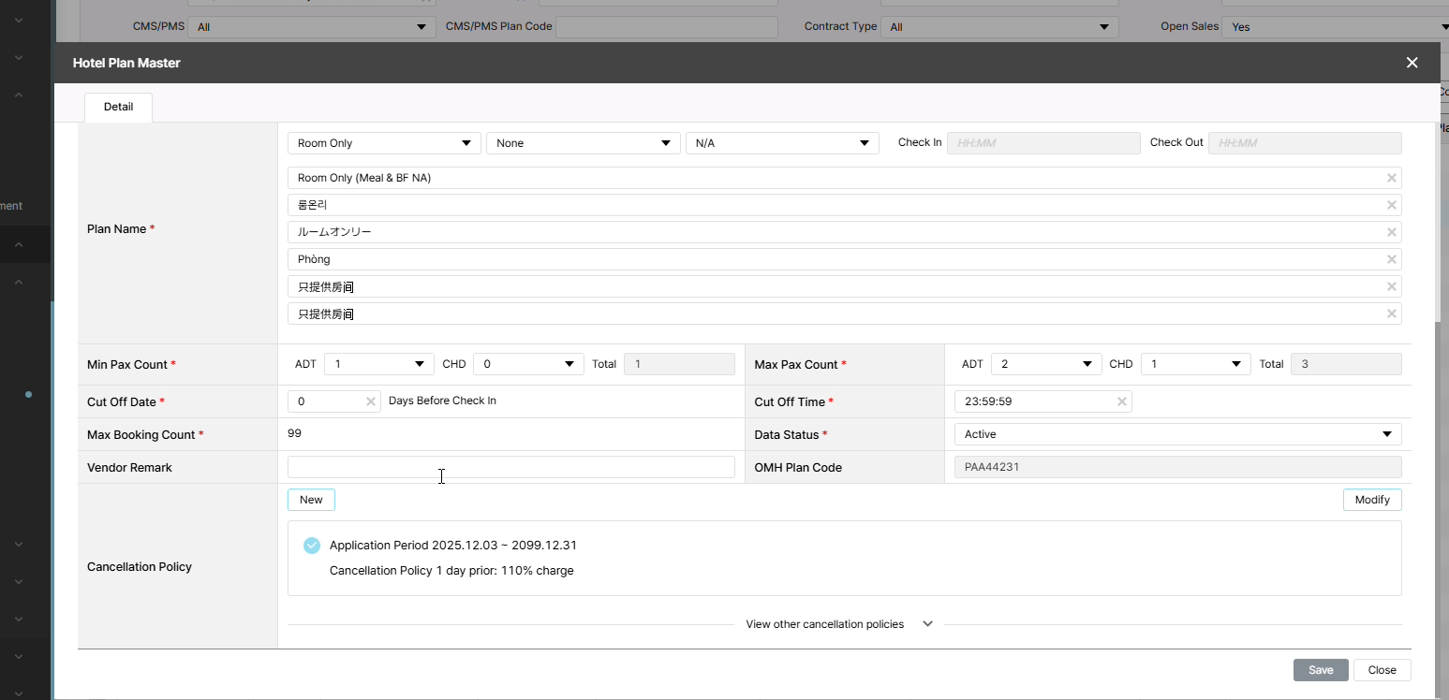Image resolution: width=1449 pixels, height=700 pixels.
Task: Click the Vendor Remark input field
Action: pos(510,467)
